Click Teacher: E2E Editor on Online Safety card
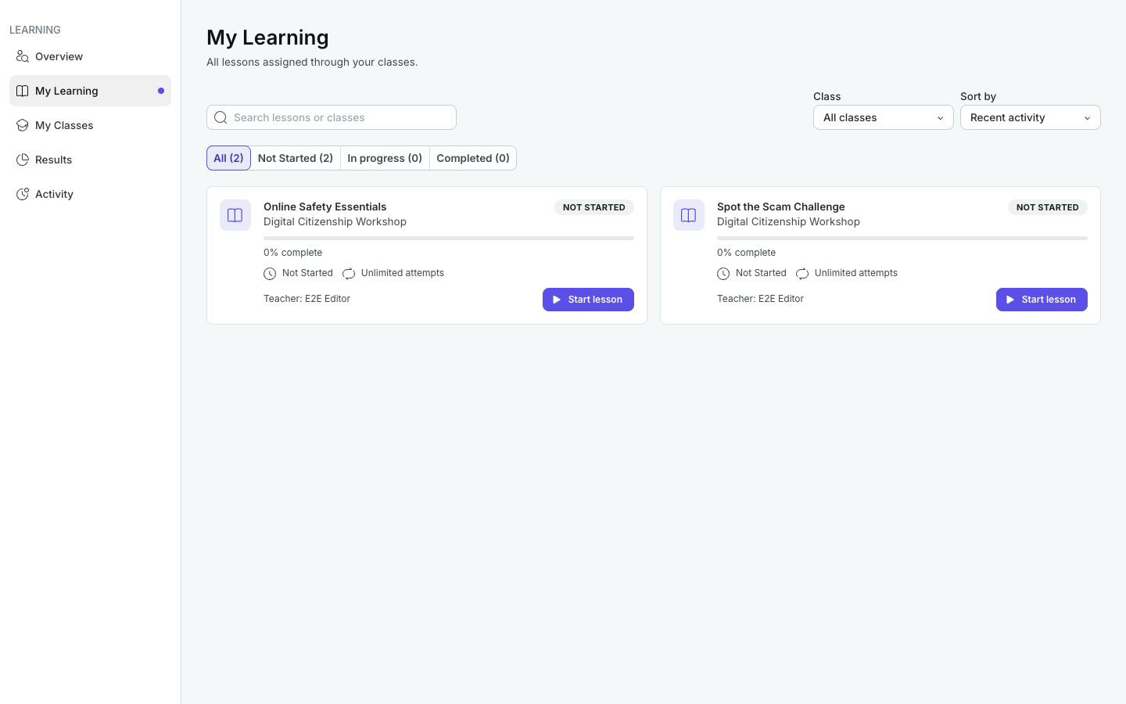1126x704 pixels. [307, 299]
